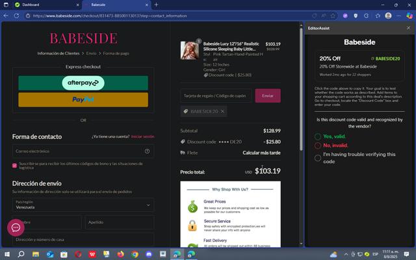Viewport: 416px width, 260px height.
Task: Open the shopping price tag icon
Action: (x=315, y=16)
